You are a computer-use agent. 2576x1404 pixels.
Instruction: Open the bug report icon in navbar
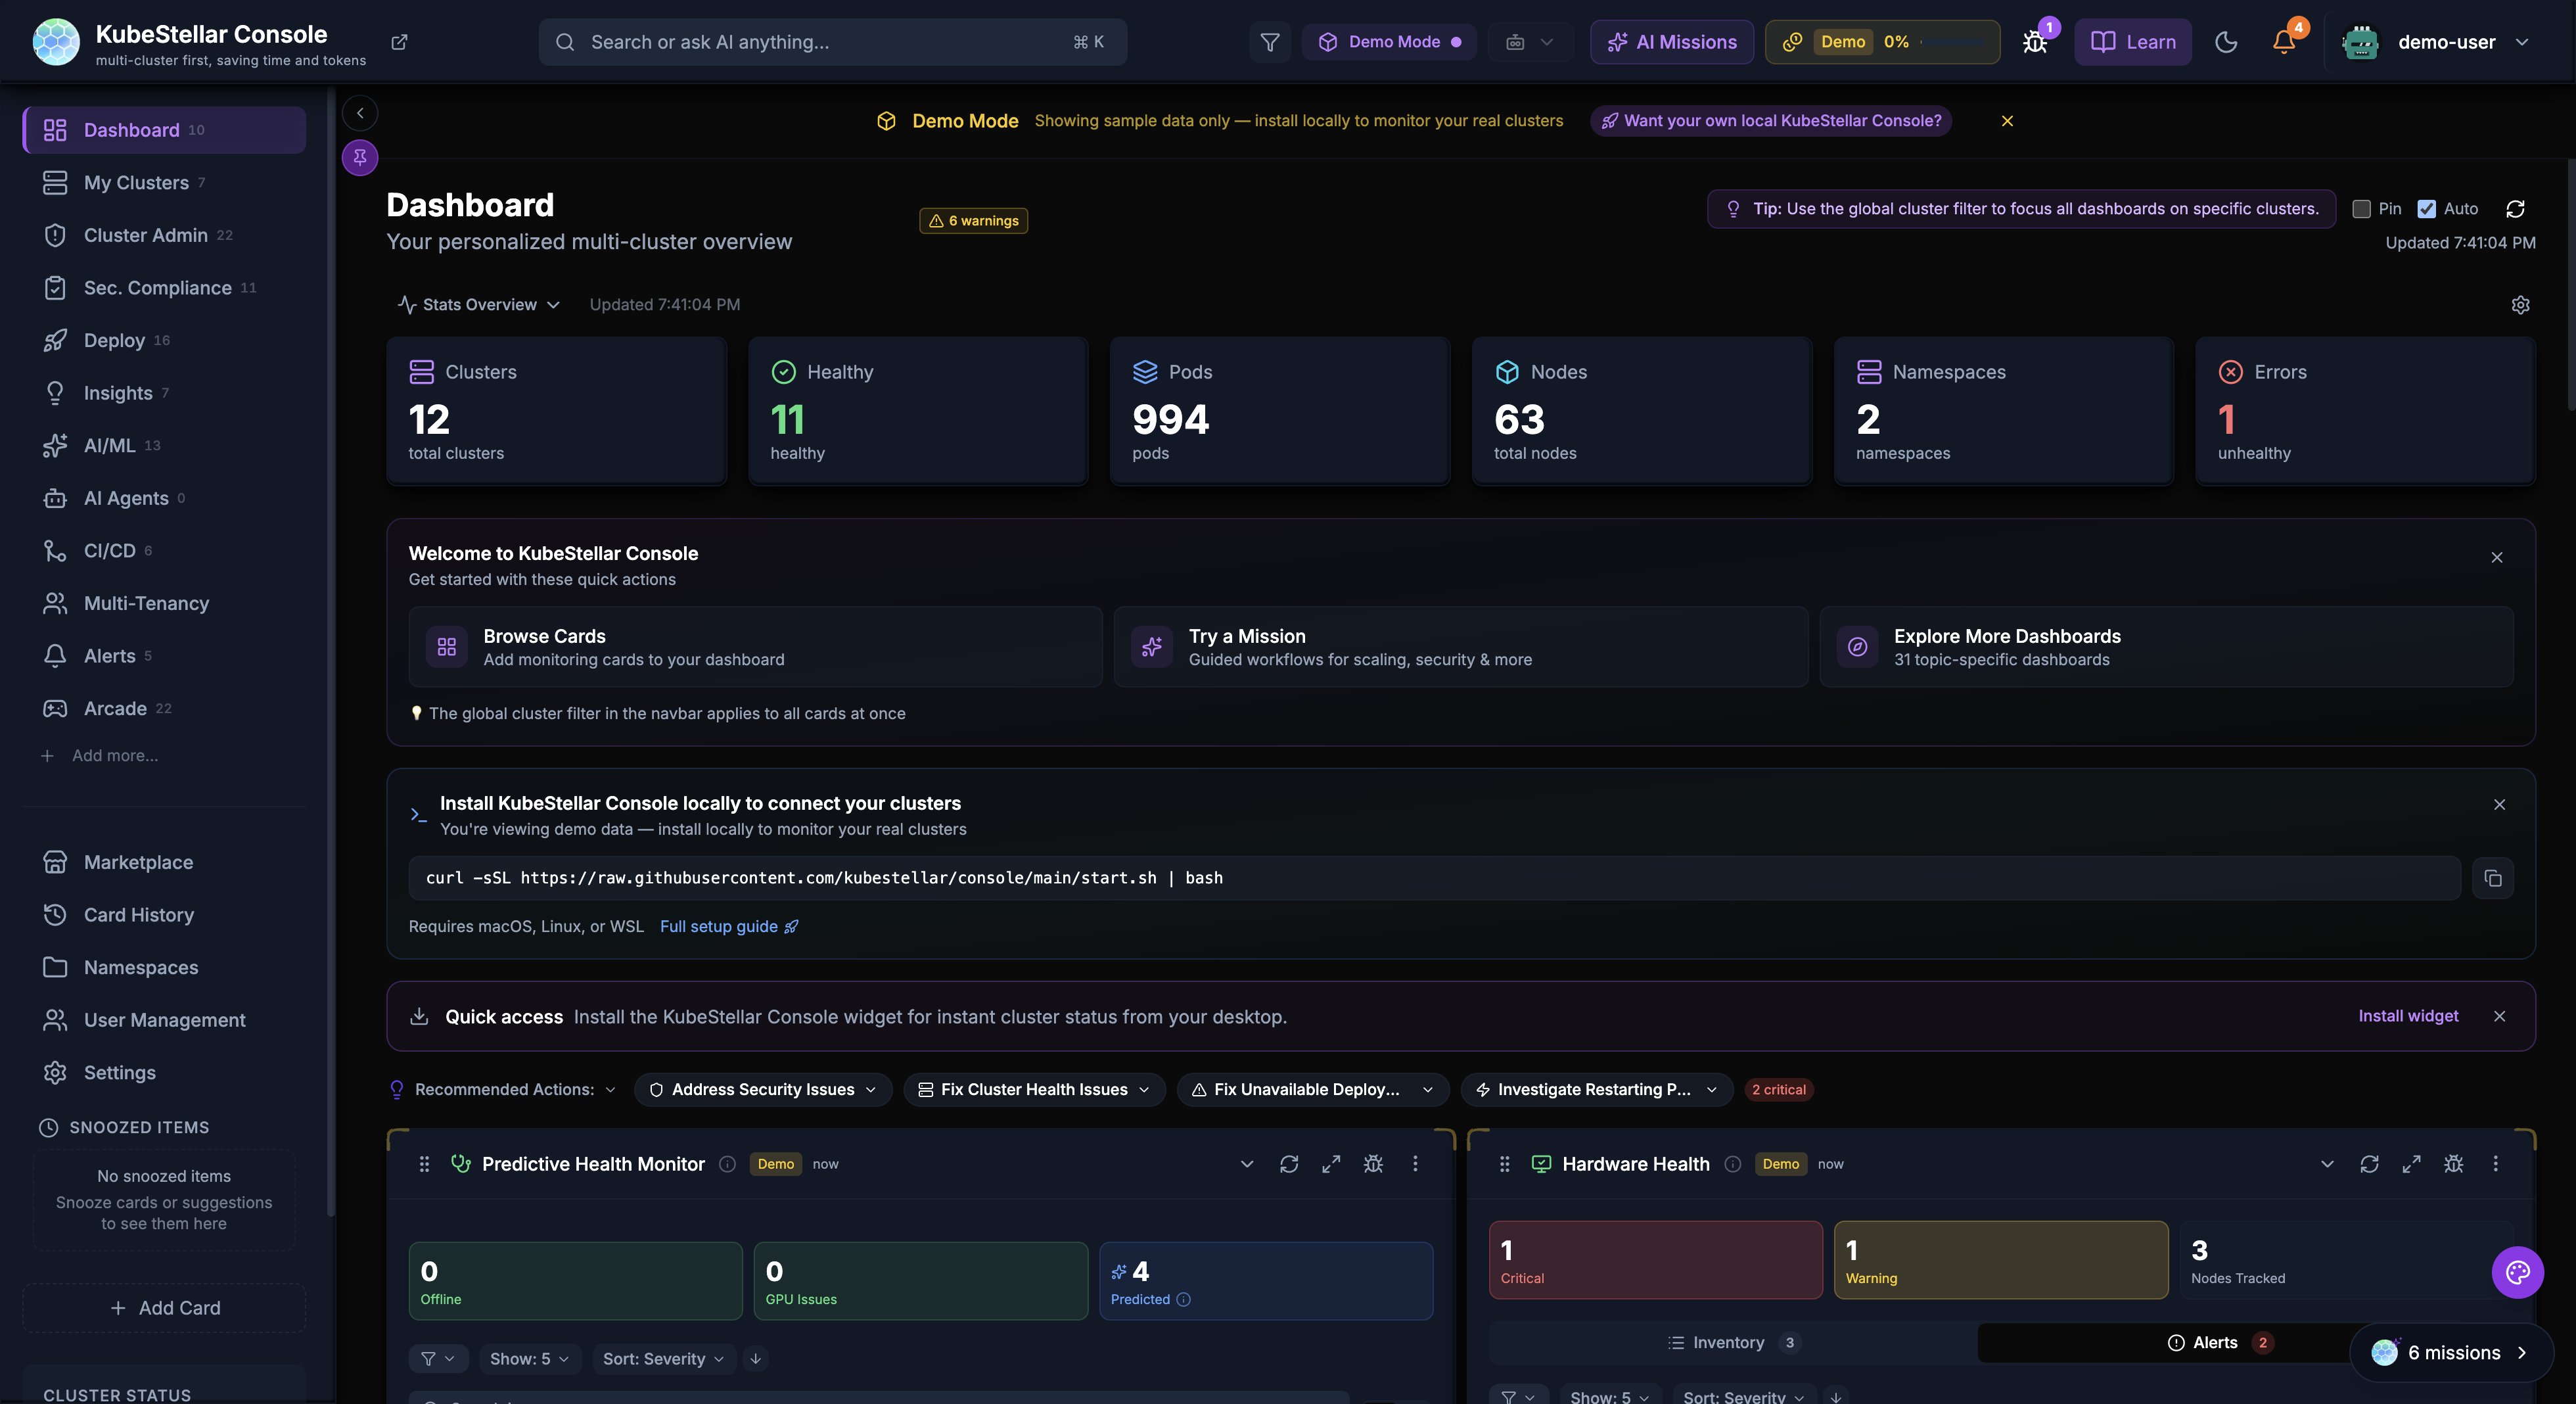click(2034, 42)
